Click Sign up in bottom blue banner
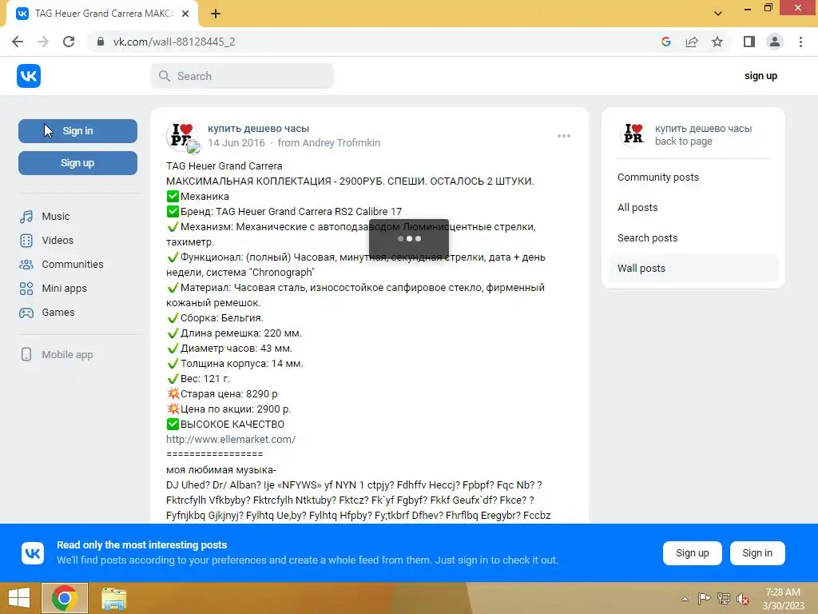The height and width of the screenshot is (614, 818). [x=693, y=553]
